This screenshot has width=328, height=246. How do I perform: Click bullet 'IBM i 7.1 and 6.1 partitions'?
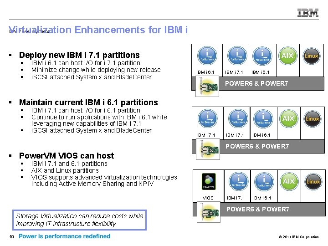pyautogui.click(x=69, y=164)
